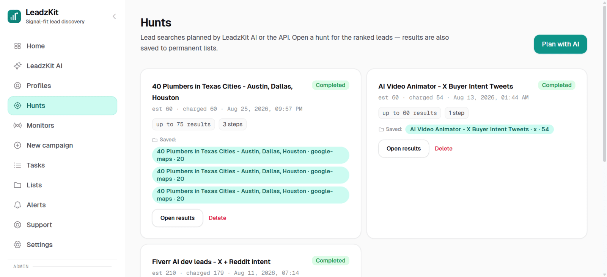Click the page vertical scrollbar
The height and width of the screenshot is (277, 607).
[604, 83]
